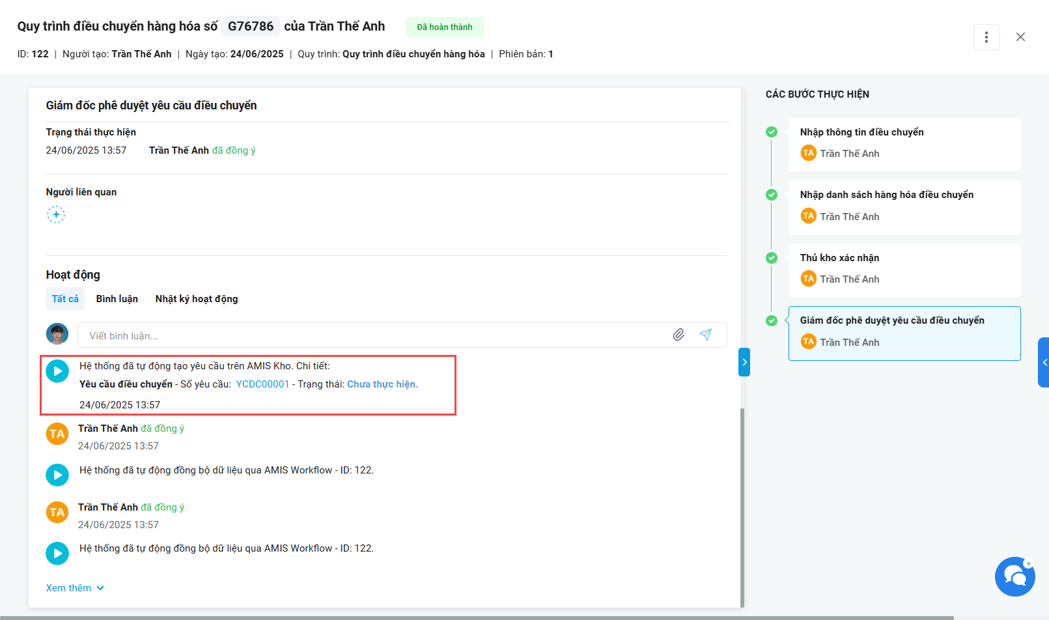
Task: Attach a file using the paperclip icon
Action: click(x=678, y=335)
